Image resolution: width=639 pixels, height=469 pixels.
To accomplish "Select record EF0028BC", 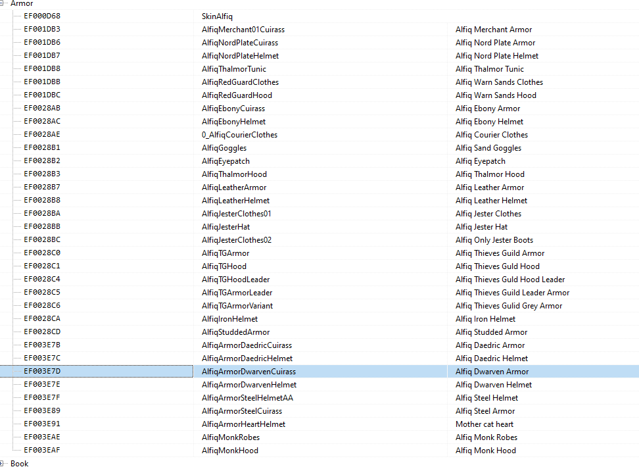I will point(42,239).
